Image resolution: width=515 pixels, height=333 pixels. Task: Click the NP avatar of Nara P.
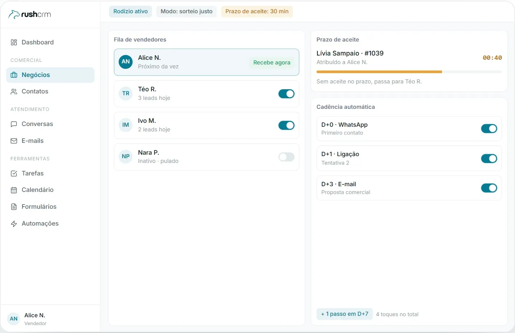126,156
